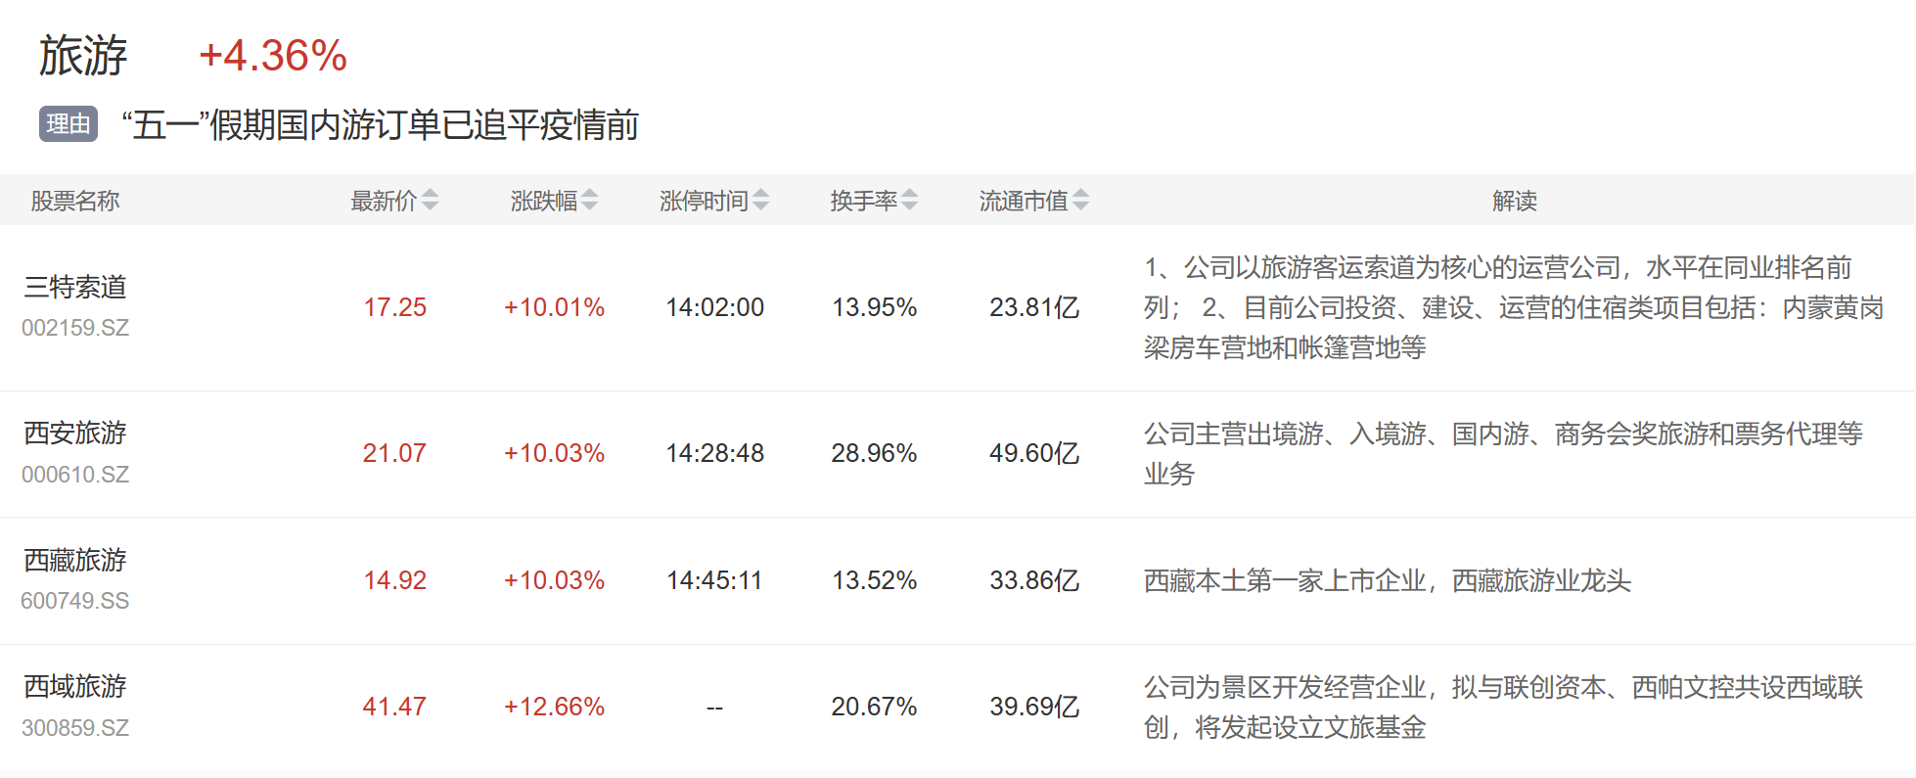Click 三特索道 +10.01% change value
This screenshot has height=778, width=1916.
(x=554, y=307)
